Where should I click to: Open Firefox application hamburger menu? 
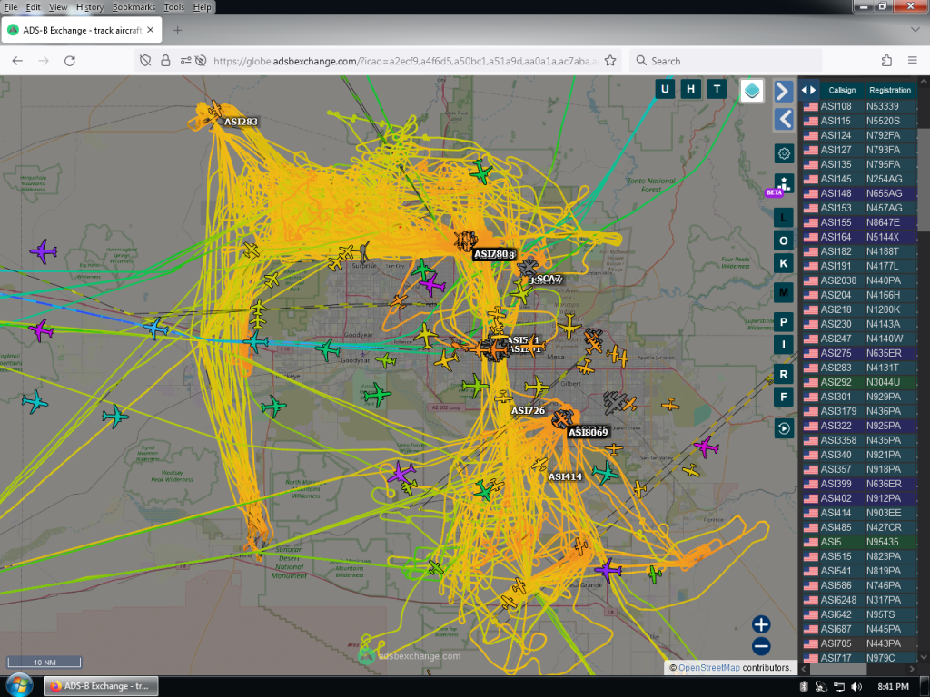[912, 61]
